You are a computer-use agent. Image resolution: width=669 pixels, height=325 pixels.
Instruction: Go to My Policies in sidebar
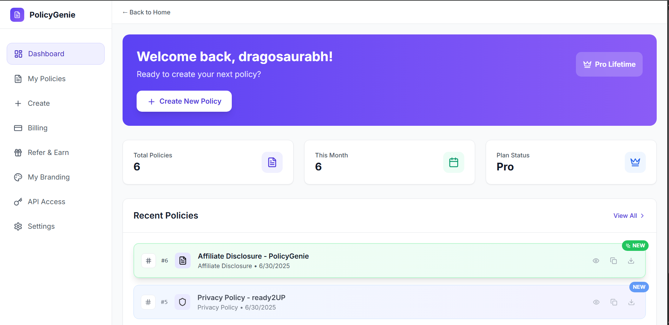(x=55, y=79)
